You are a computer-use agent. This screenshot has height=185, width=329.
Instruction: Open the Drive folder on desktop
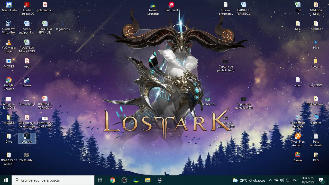click(9, 138)
